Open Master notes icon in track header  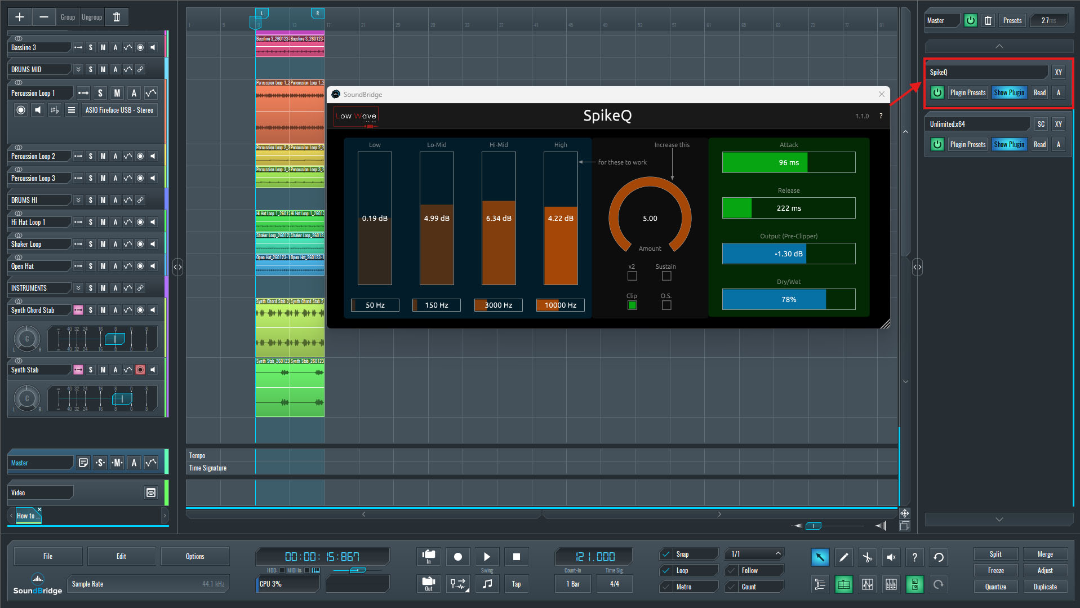[83, 463]
